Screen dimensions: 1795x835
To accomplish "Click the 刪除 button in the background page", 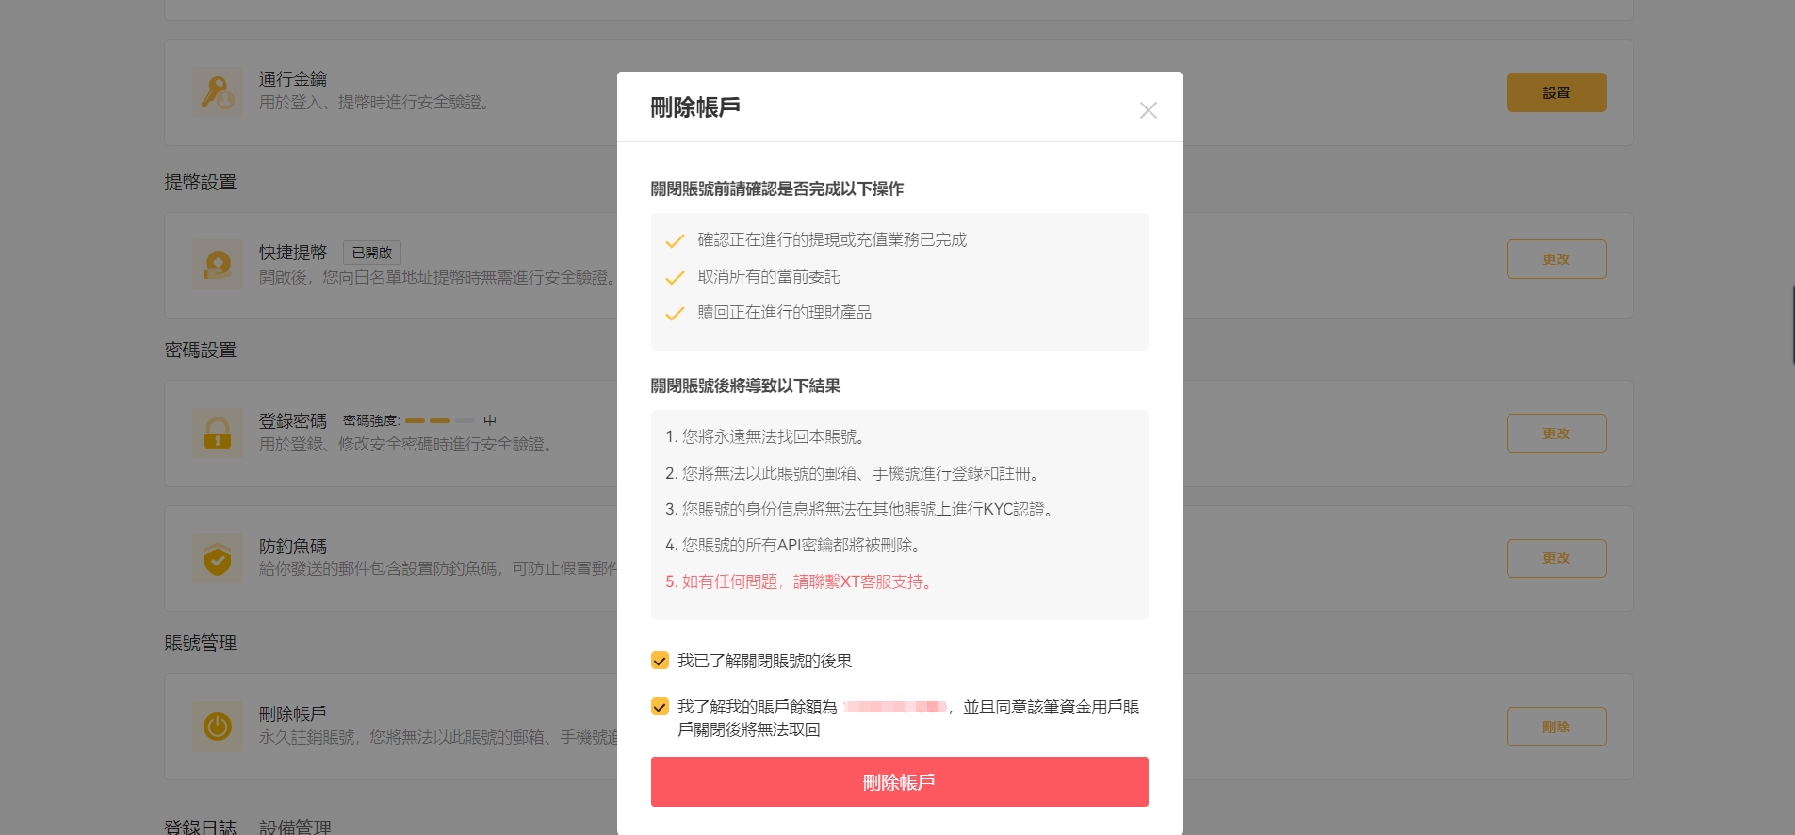I will [1556, 727].
